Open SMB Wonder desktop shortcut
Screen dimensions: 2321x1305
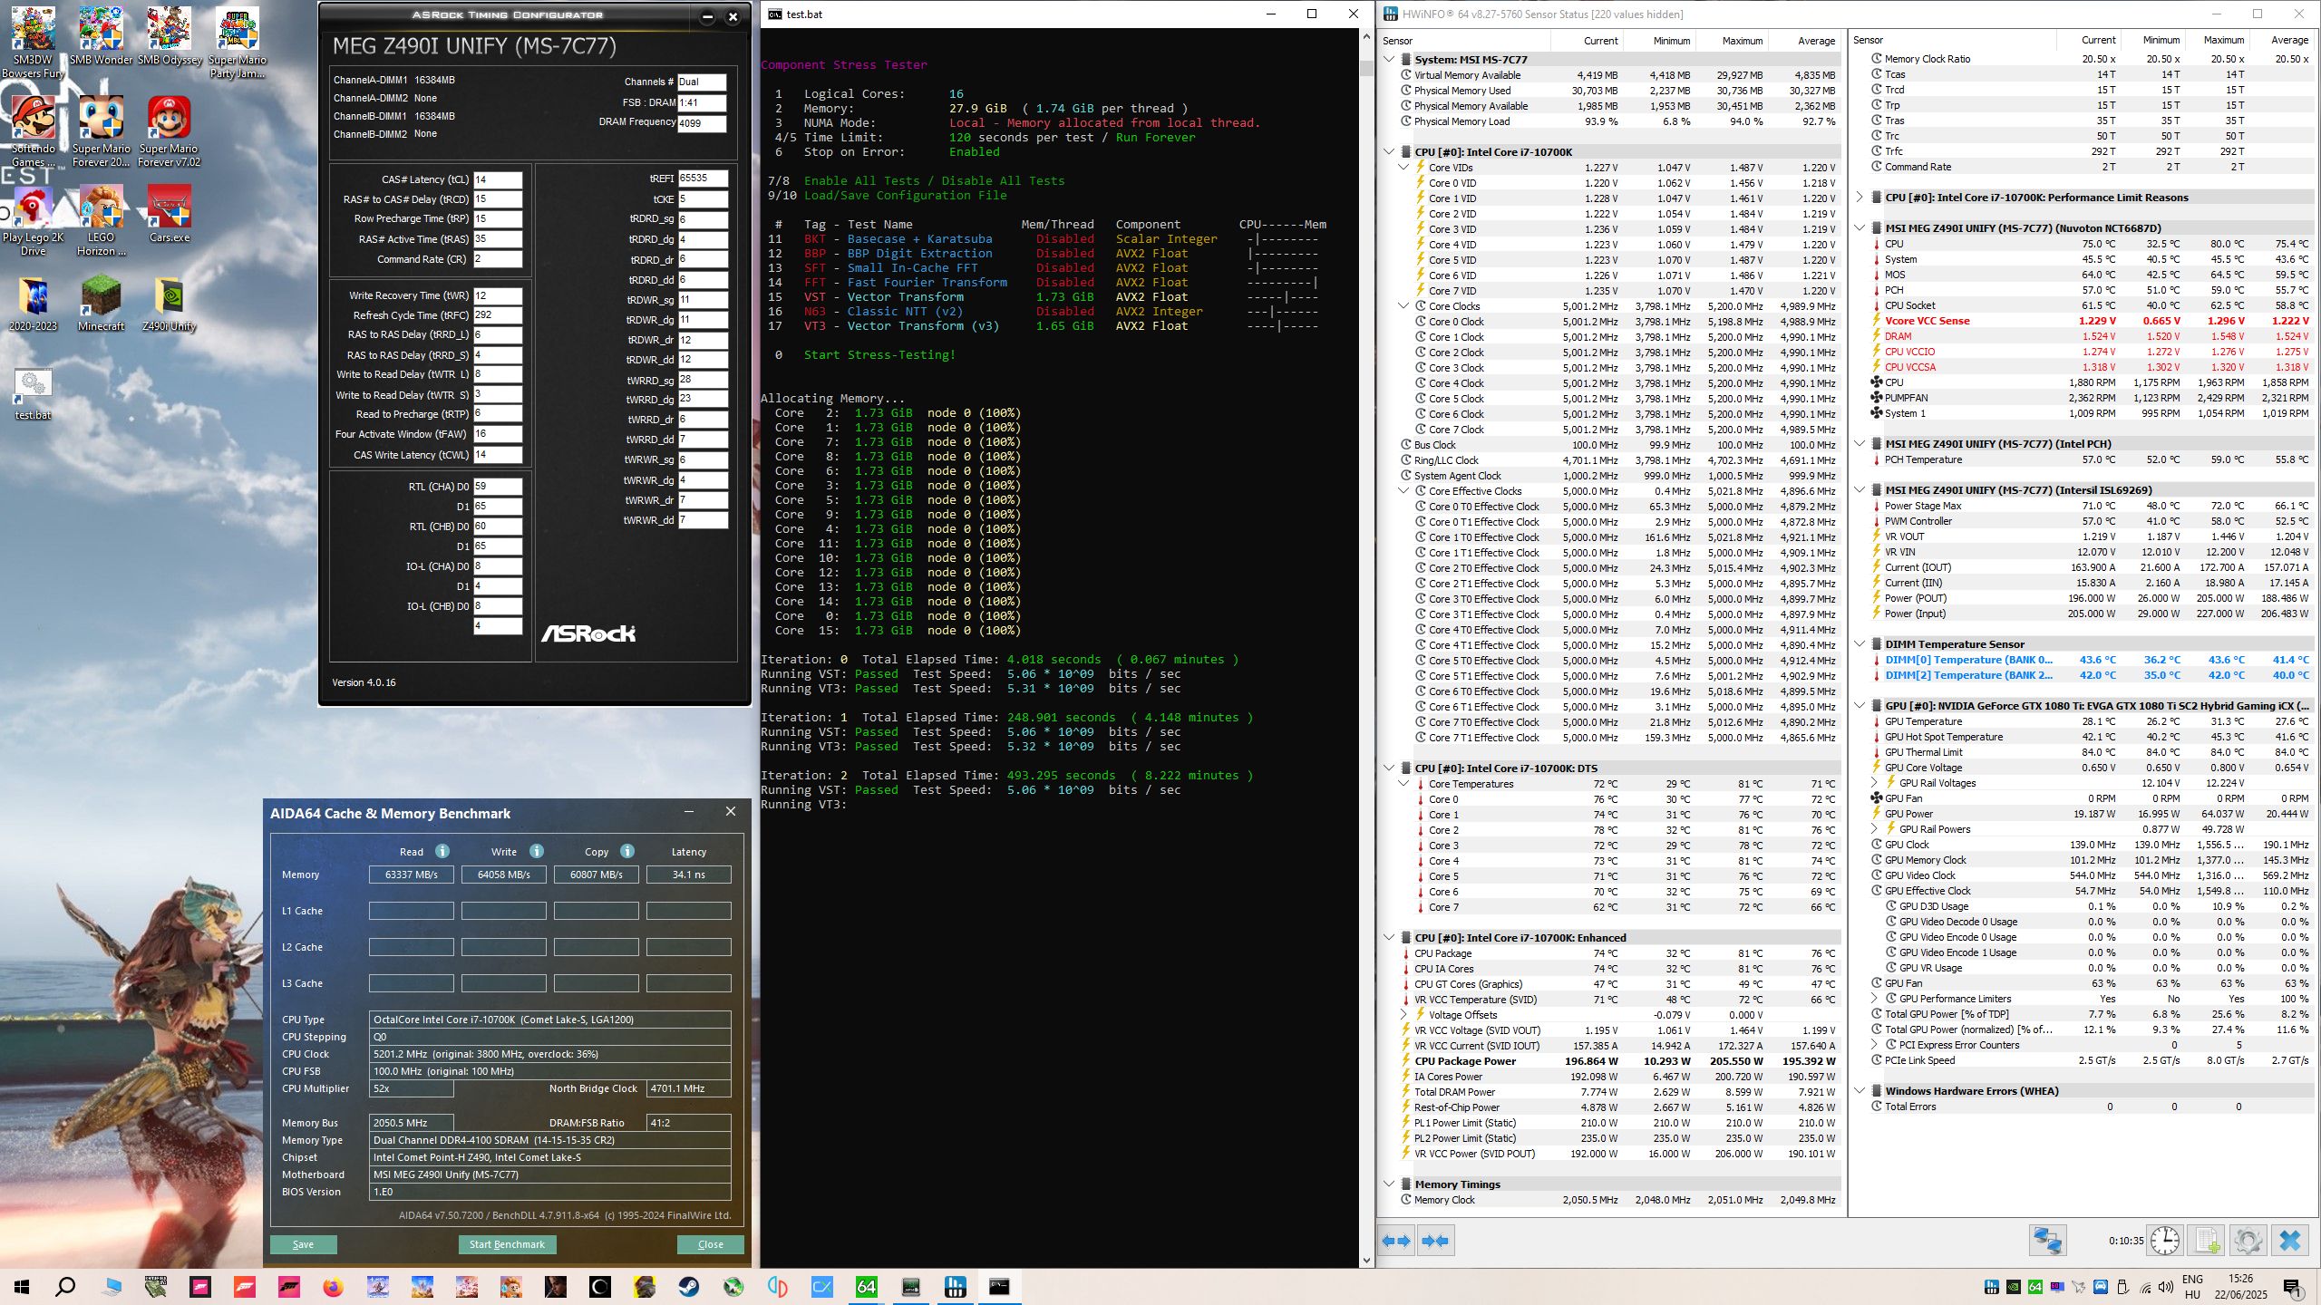tap(101, 36)
